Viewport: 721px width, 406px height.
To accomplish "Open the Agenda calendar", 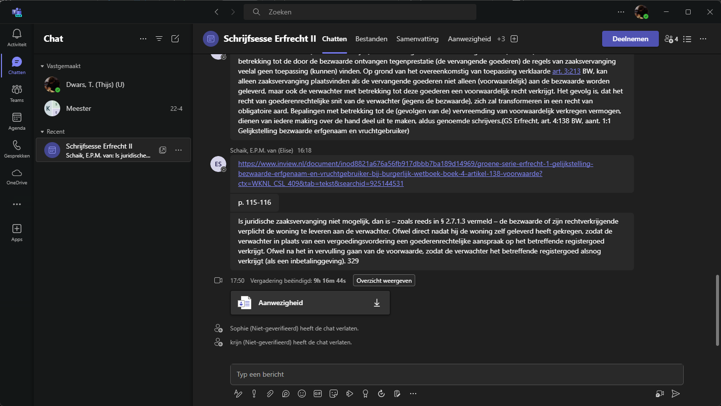I will pos(17,121).
